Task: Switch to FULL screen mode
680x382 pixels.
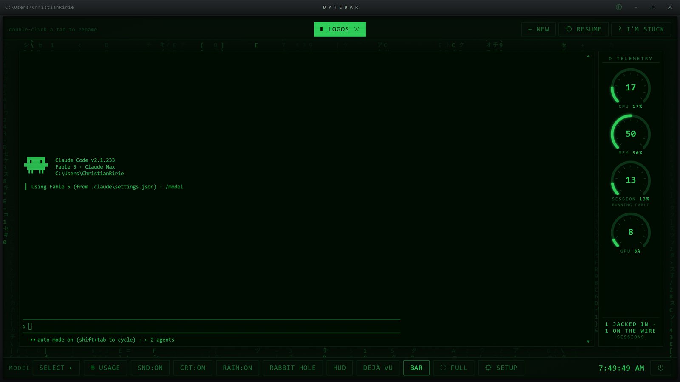Action: tap(454, 368)
